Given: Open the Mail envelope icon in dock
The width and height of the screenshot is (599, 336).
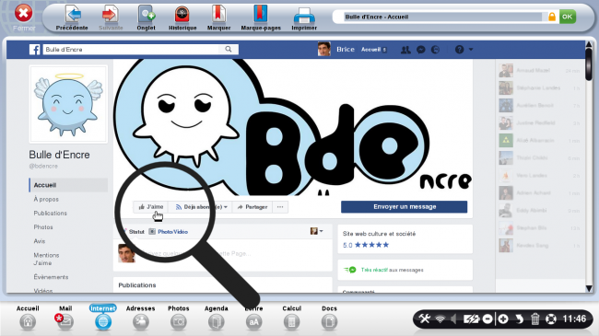Looking at the screenshot, I should (x=65, y=322).
